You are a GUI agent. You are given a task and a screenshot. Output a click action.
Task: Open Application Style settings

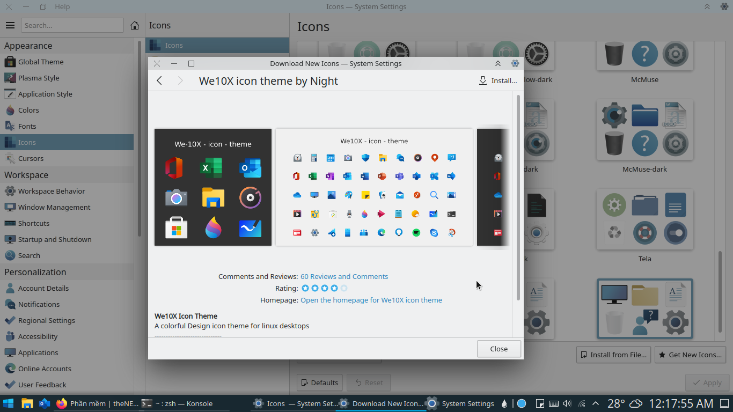[x=67, y=94]
